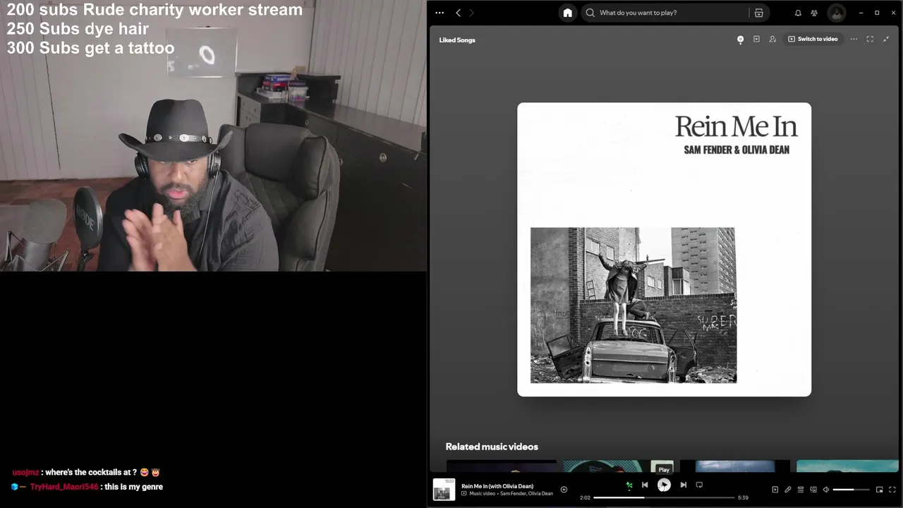This screenshot has height=508, width=903.
Task: Adjust the volume slider
Action: pyautogui.click(x=851, y=490)
